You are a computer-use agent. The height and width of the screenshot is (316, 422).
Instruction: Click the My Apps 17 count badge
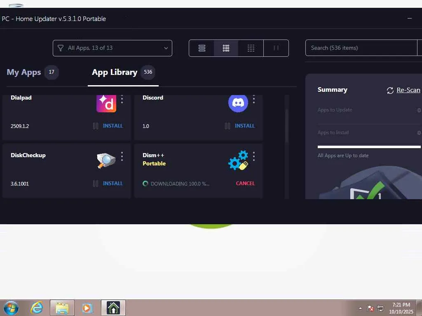(52, 72)
